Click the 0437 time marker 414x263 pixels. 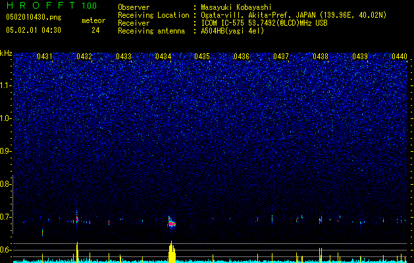(281, 57)
